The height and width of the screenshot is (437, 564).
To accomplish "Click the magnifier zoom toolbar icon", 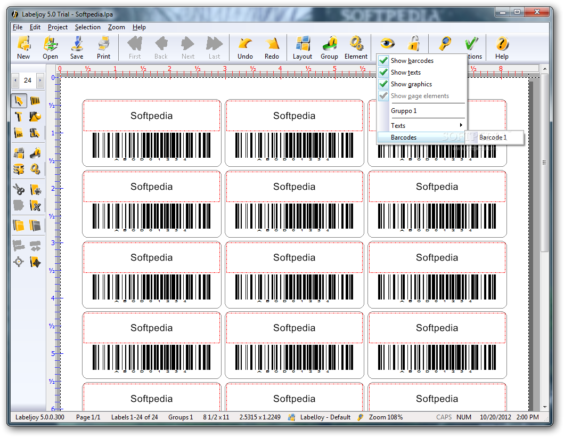I will [445, 44].
